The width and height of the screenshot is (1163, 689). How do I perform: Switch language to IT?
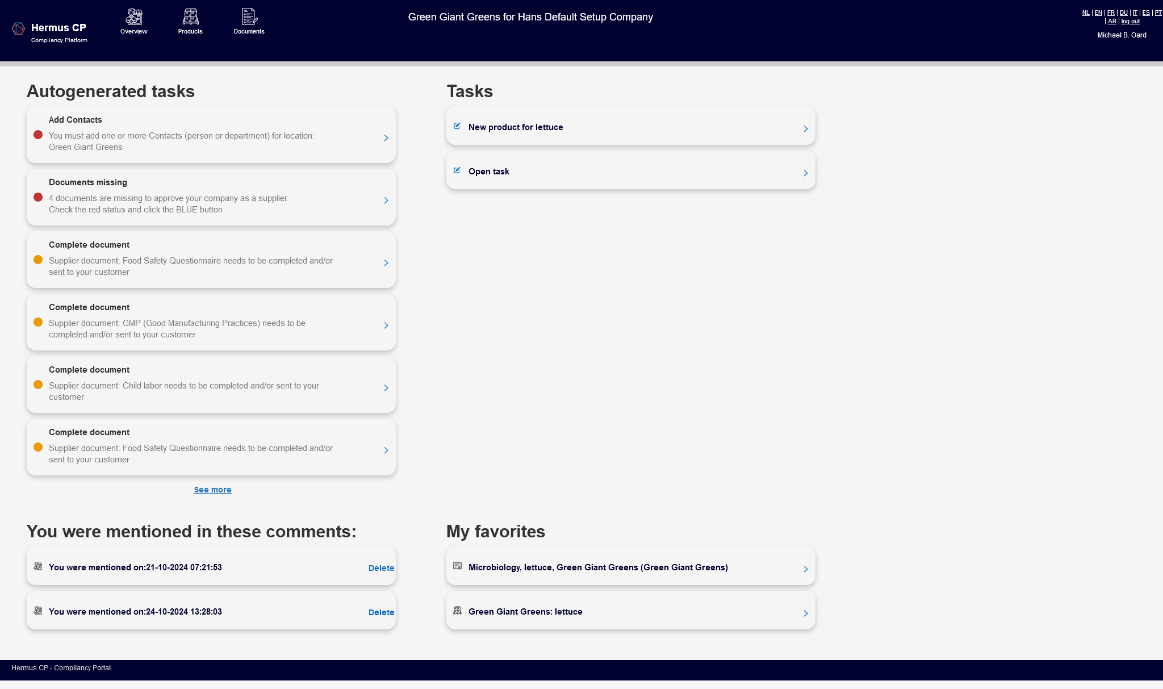[1135, 12]
